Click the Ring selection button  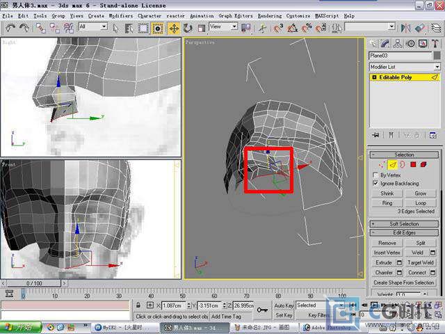[387, 203]
